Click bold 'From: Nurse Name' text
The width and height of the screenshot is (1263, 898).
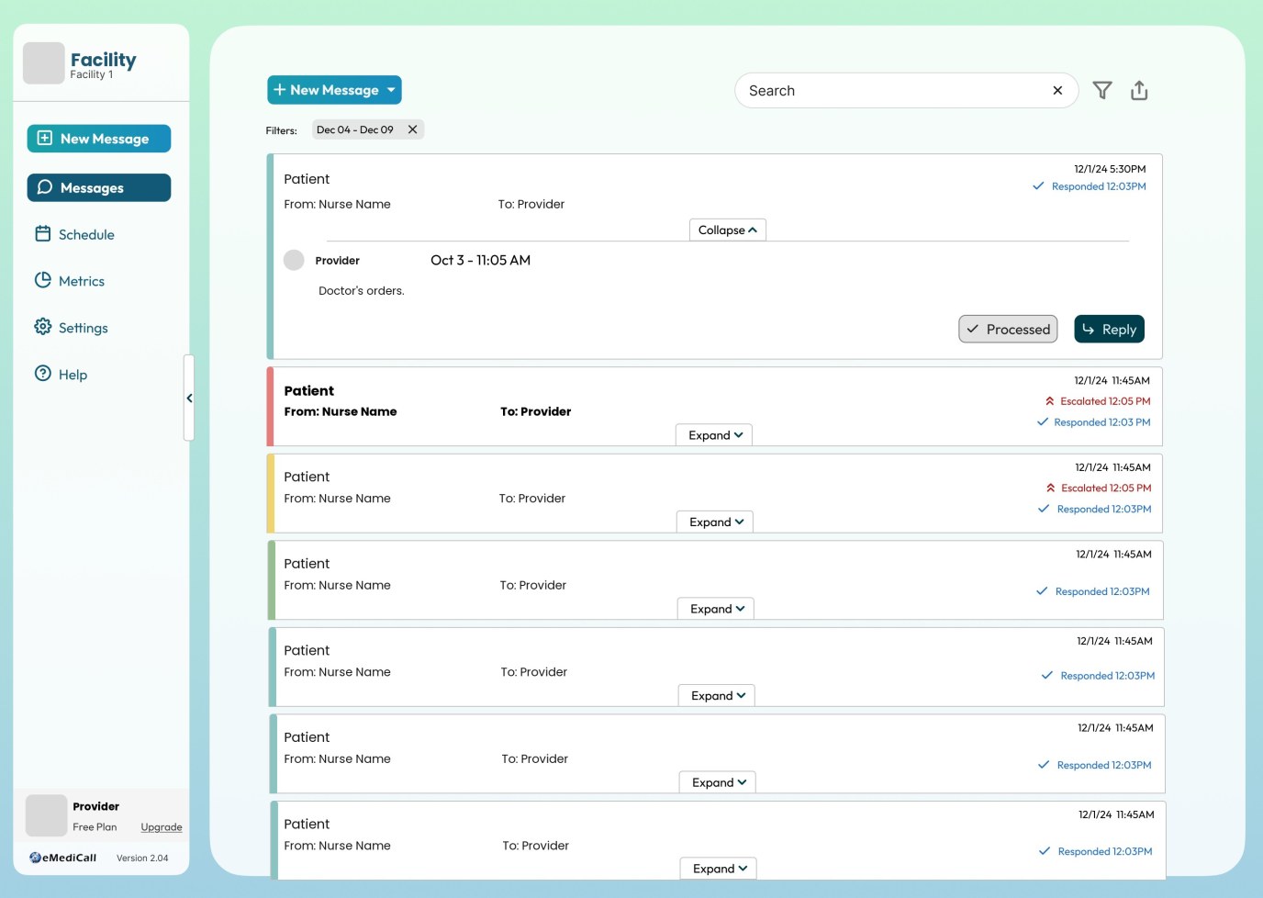(341, 411)
